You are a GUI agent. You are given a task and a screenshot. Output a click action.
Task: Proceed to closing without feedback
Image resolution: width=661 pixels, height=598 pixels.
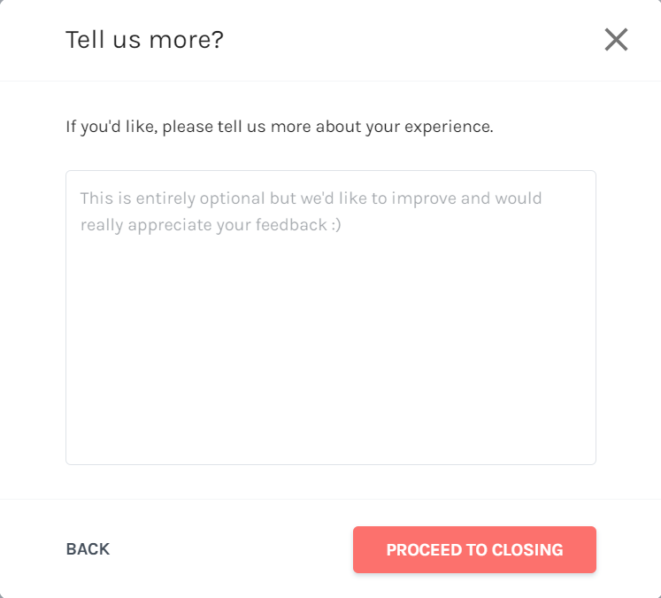click(474, 549)
